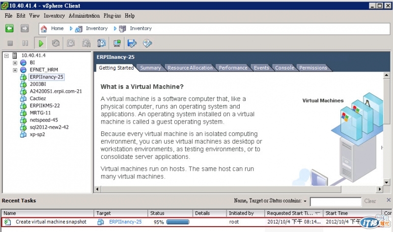The image size is (393, 232).
Task: Click the Reset virtual machine toolbar icon
Action: coord(56,43)
